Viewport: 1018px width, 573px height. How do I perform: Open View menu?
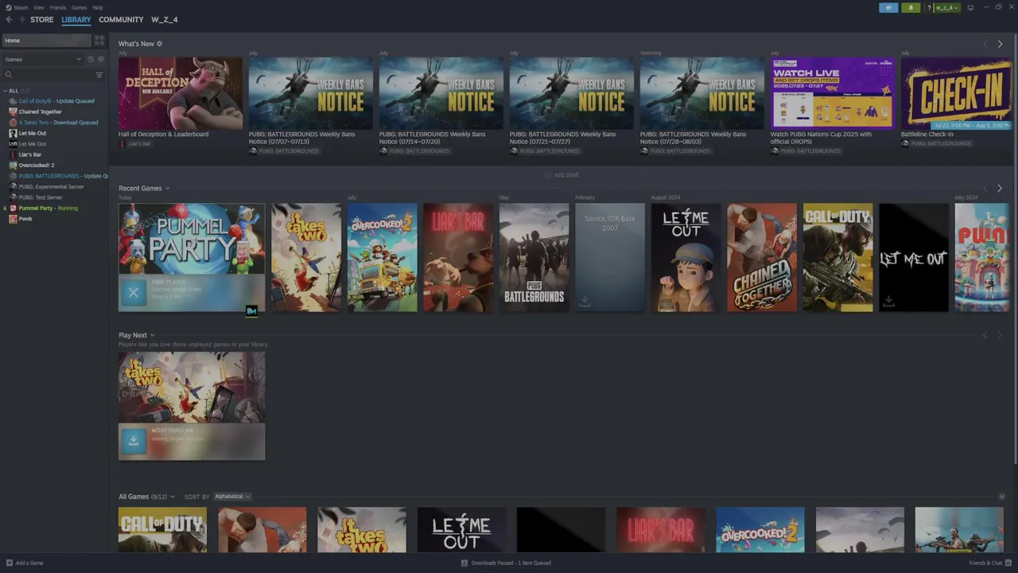click(x=38, y=8)
